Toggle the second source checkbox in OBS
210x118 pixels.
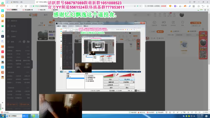[x=86, y=77]
